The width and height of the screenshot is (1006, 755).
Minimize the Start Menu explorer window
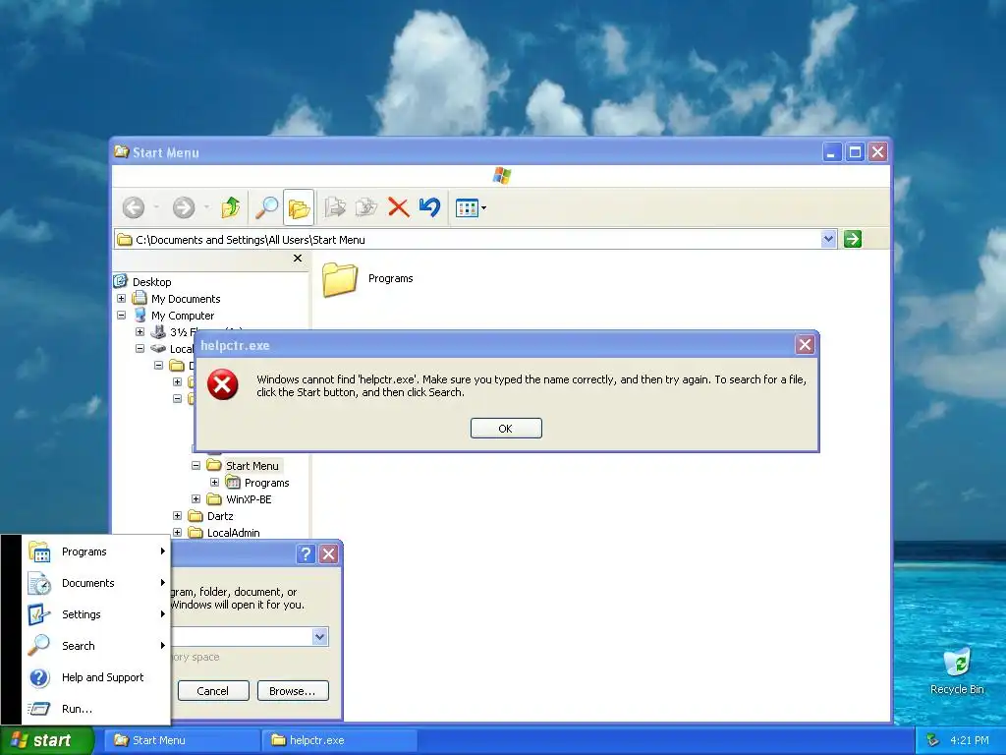831,152
